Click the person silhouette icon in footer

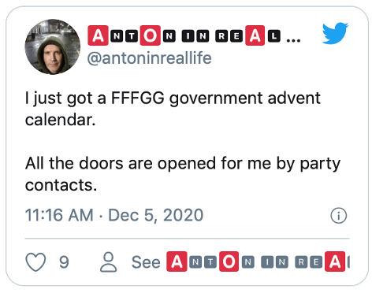pyautogui.click(x=108, y=261)
